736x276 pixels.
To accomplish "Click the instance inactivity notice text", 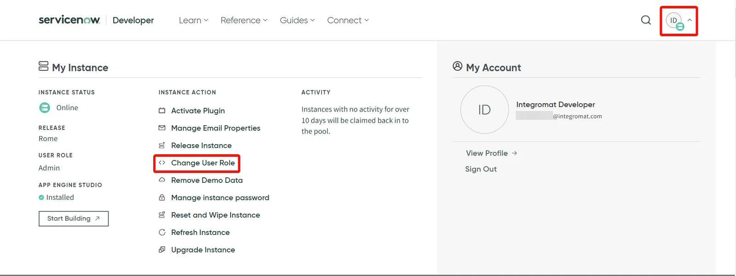I will pos(355,120).
